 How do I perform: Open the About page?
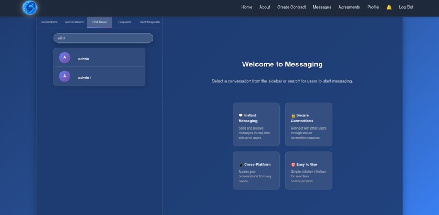(265, 7)
